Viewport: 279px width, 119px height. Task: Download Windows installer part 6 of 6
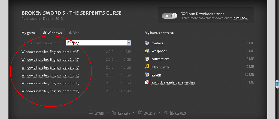(x=50, y=91)
